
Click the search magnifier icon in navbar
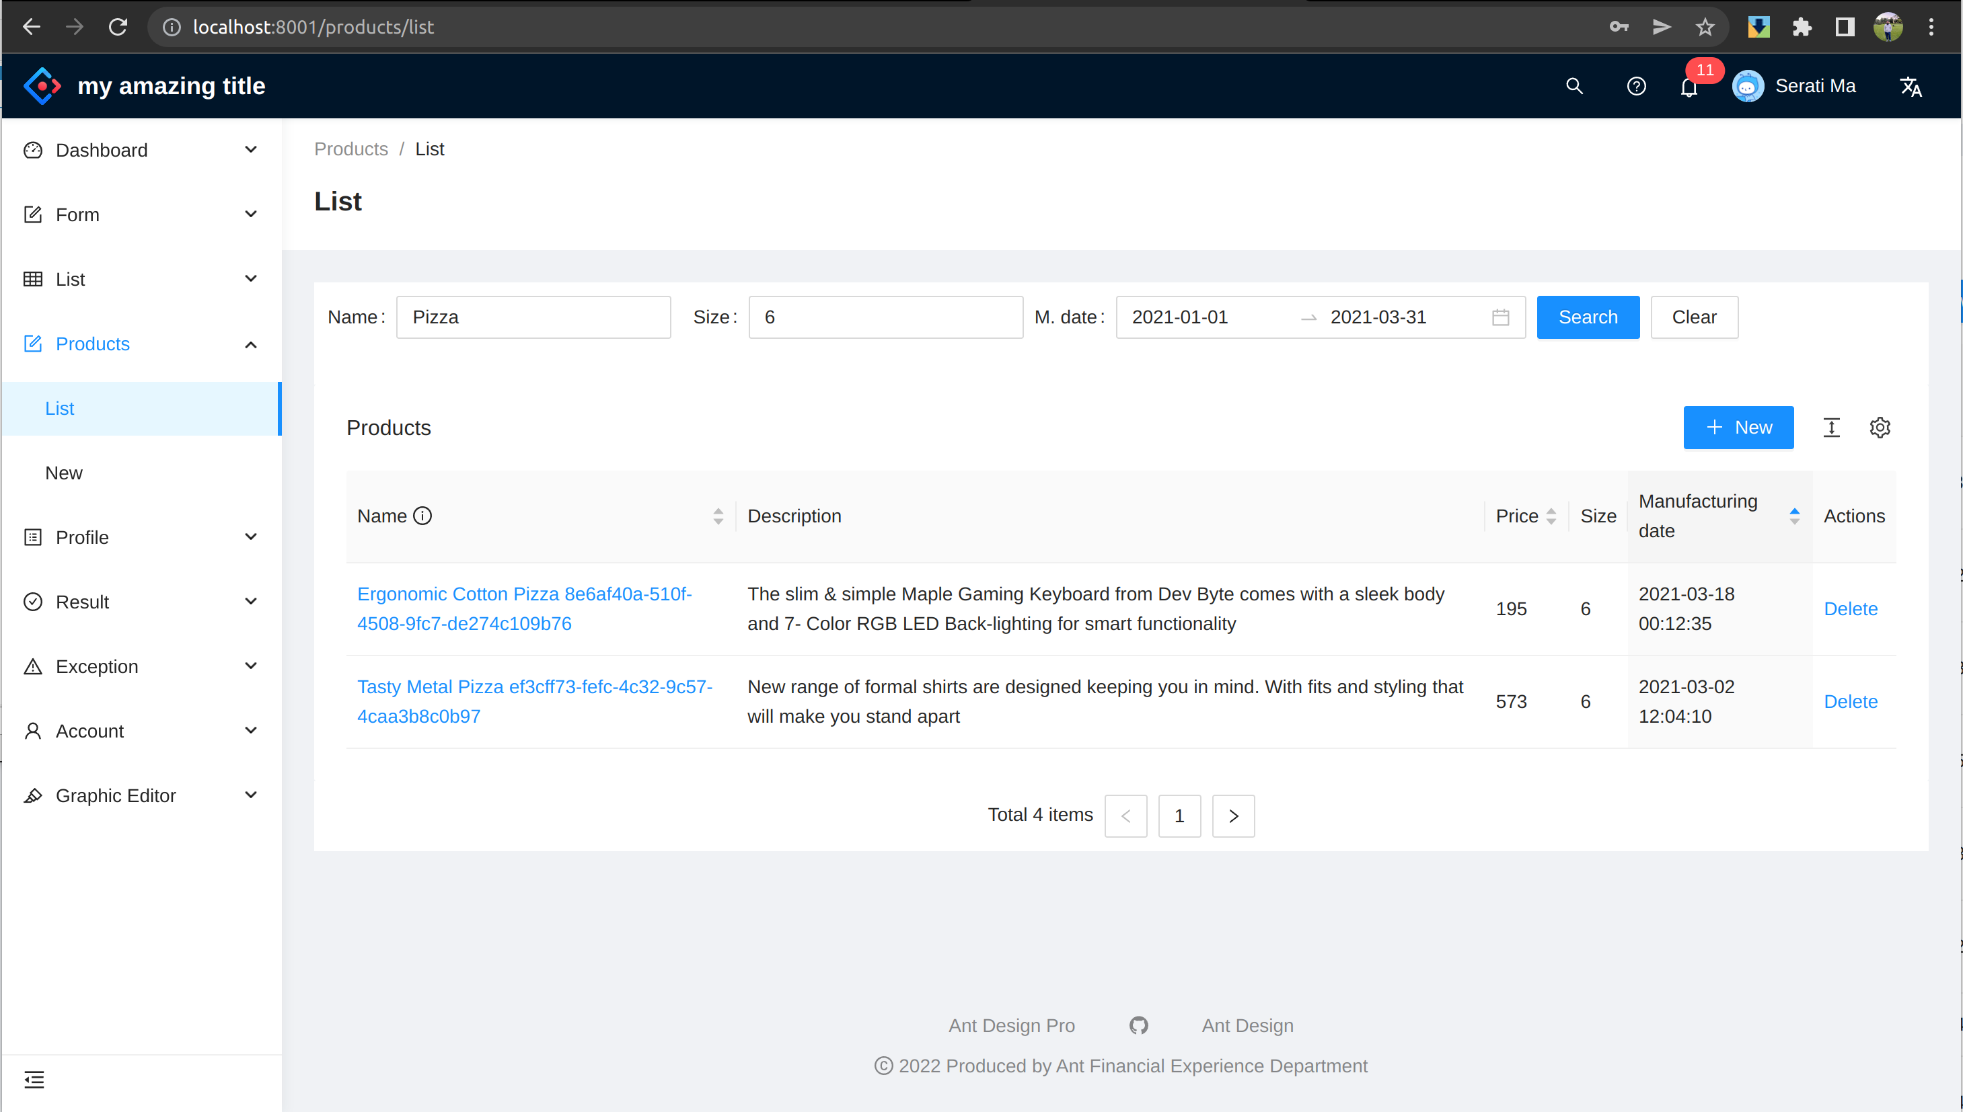[1573, 86]
